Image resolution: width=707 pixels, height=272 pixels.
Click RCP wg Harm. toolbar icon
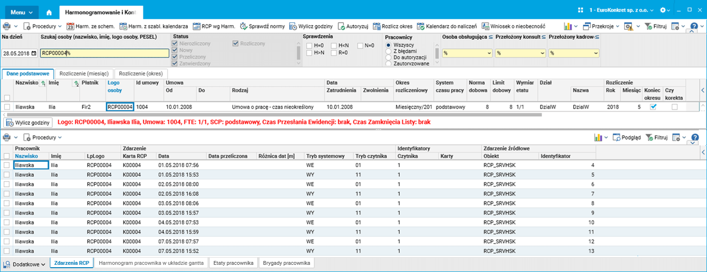pos(214,26)
